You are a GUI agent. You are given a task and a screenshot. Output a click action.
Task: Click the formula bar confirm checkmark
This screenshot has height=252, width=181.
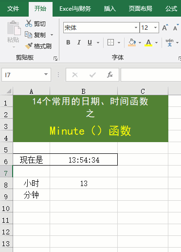[x=92, y=75]
